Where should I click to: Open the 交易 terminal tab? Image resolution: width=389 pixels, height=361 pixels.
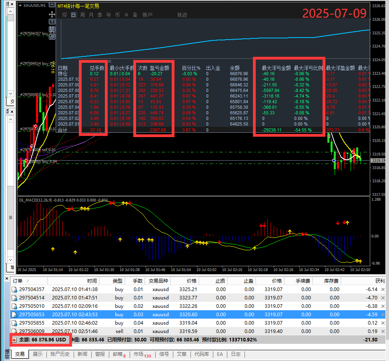pos(20,354)
